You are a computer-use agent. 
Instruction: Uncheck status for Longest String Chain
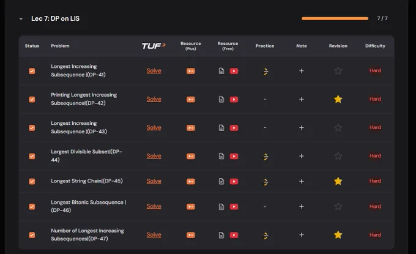point(32,182)
